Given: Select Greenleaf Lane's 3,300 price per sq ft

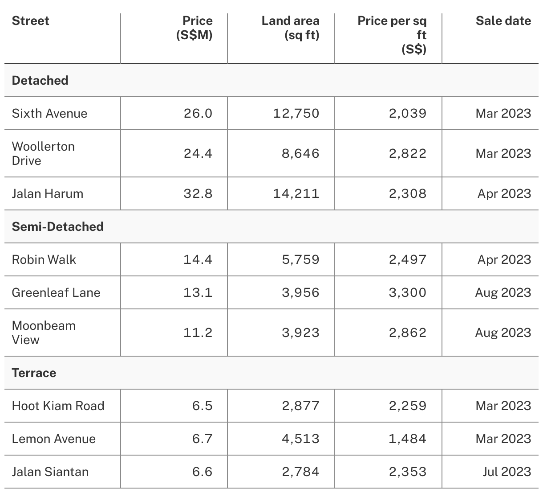Looking at the screenshot, I should [407, 293].
